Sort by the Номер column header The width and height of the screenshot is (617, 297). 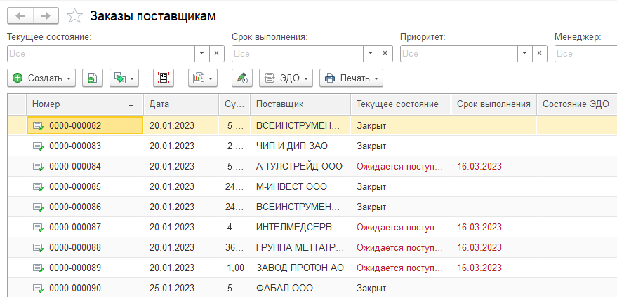pyautogui.click(x=85, y=104)
